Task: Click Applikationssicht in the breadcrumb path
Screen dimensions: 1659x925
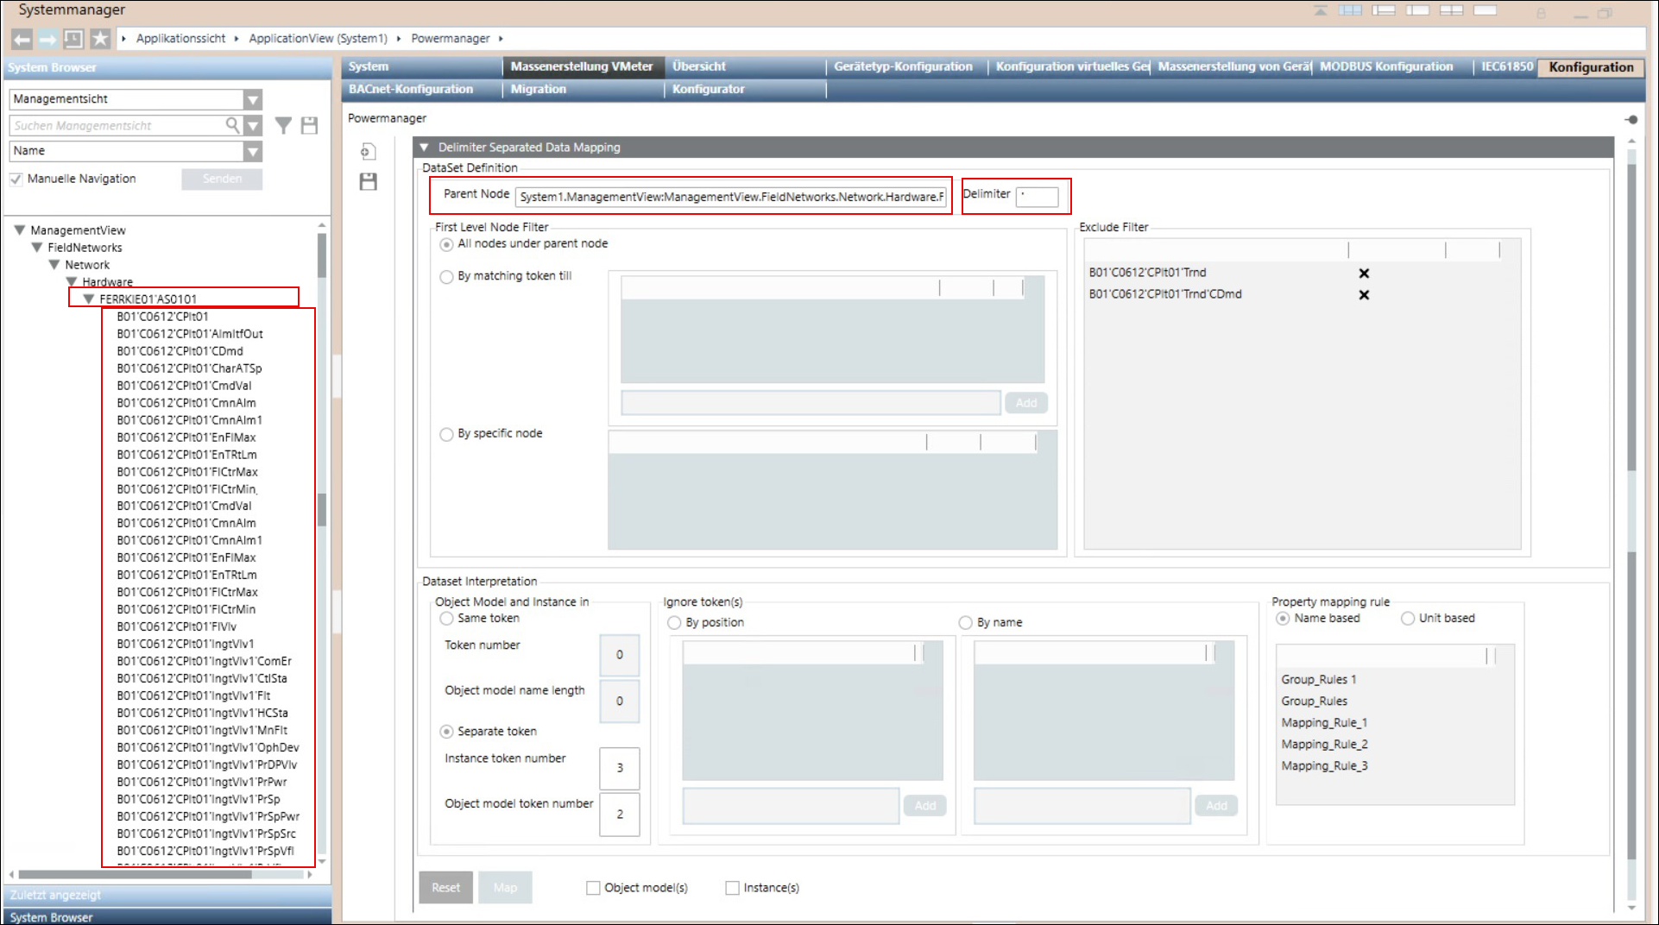Action: coord(180,39)
